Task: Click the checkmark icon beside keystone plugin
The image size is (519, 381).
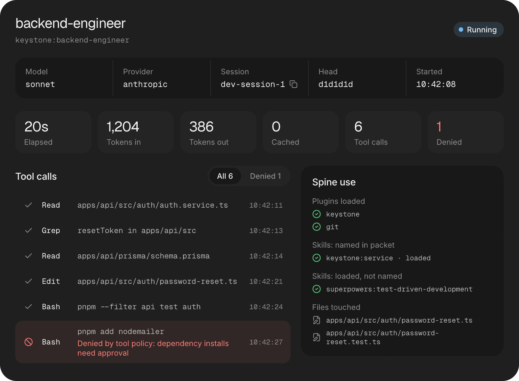Action: pos(317,214)
